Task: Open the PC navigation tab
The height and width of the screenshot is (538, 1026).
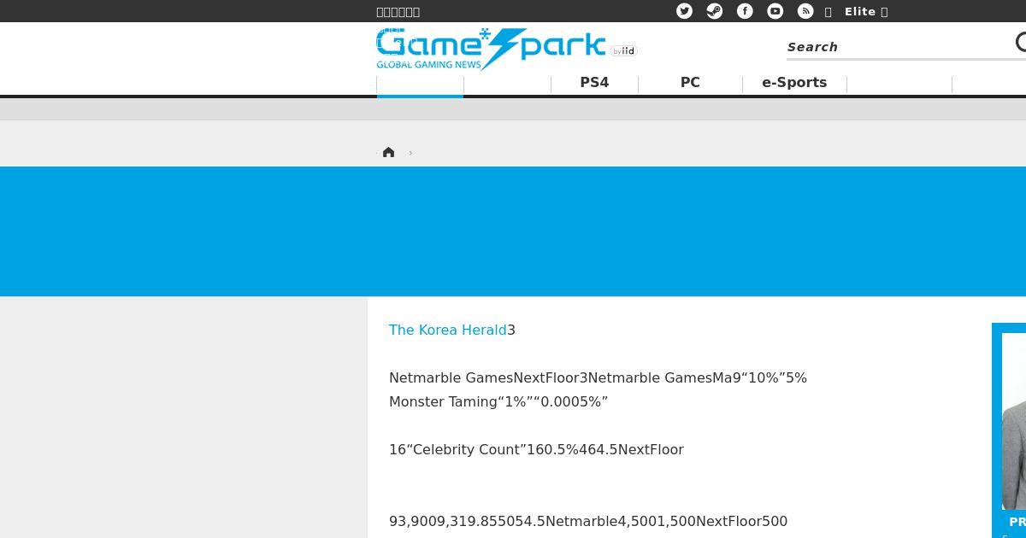Action: (690, 83)
